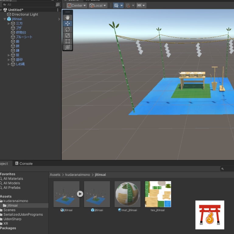234x234 pixels.
Task: Open grid visibility options dropdown arrow
Action: pyautogui.click(x=122, y=5)
